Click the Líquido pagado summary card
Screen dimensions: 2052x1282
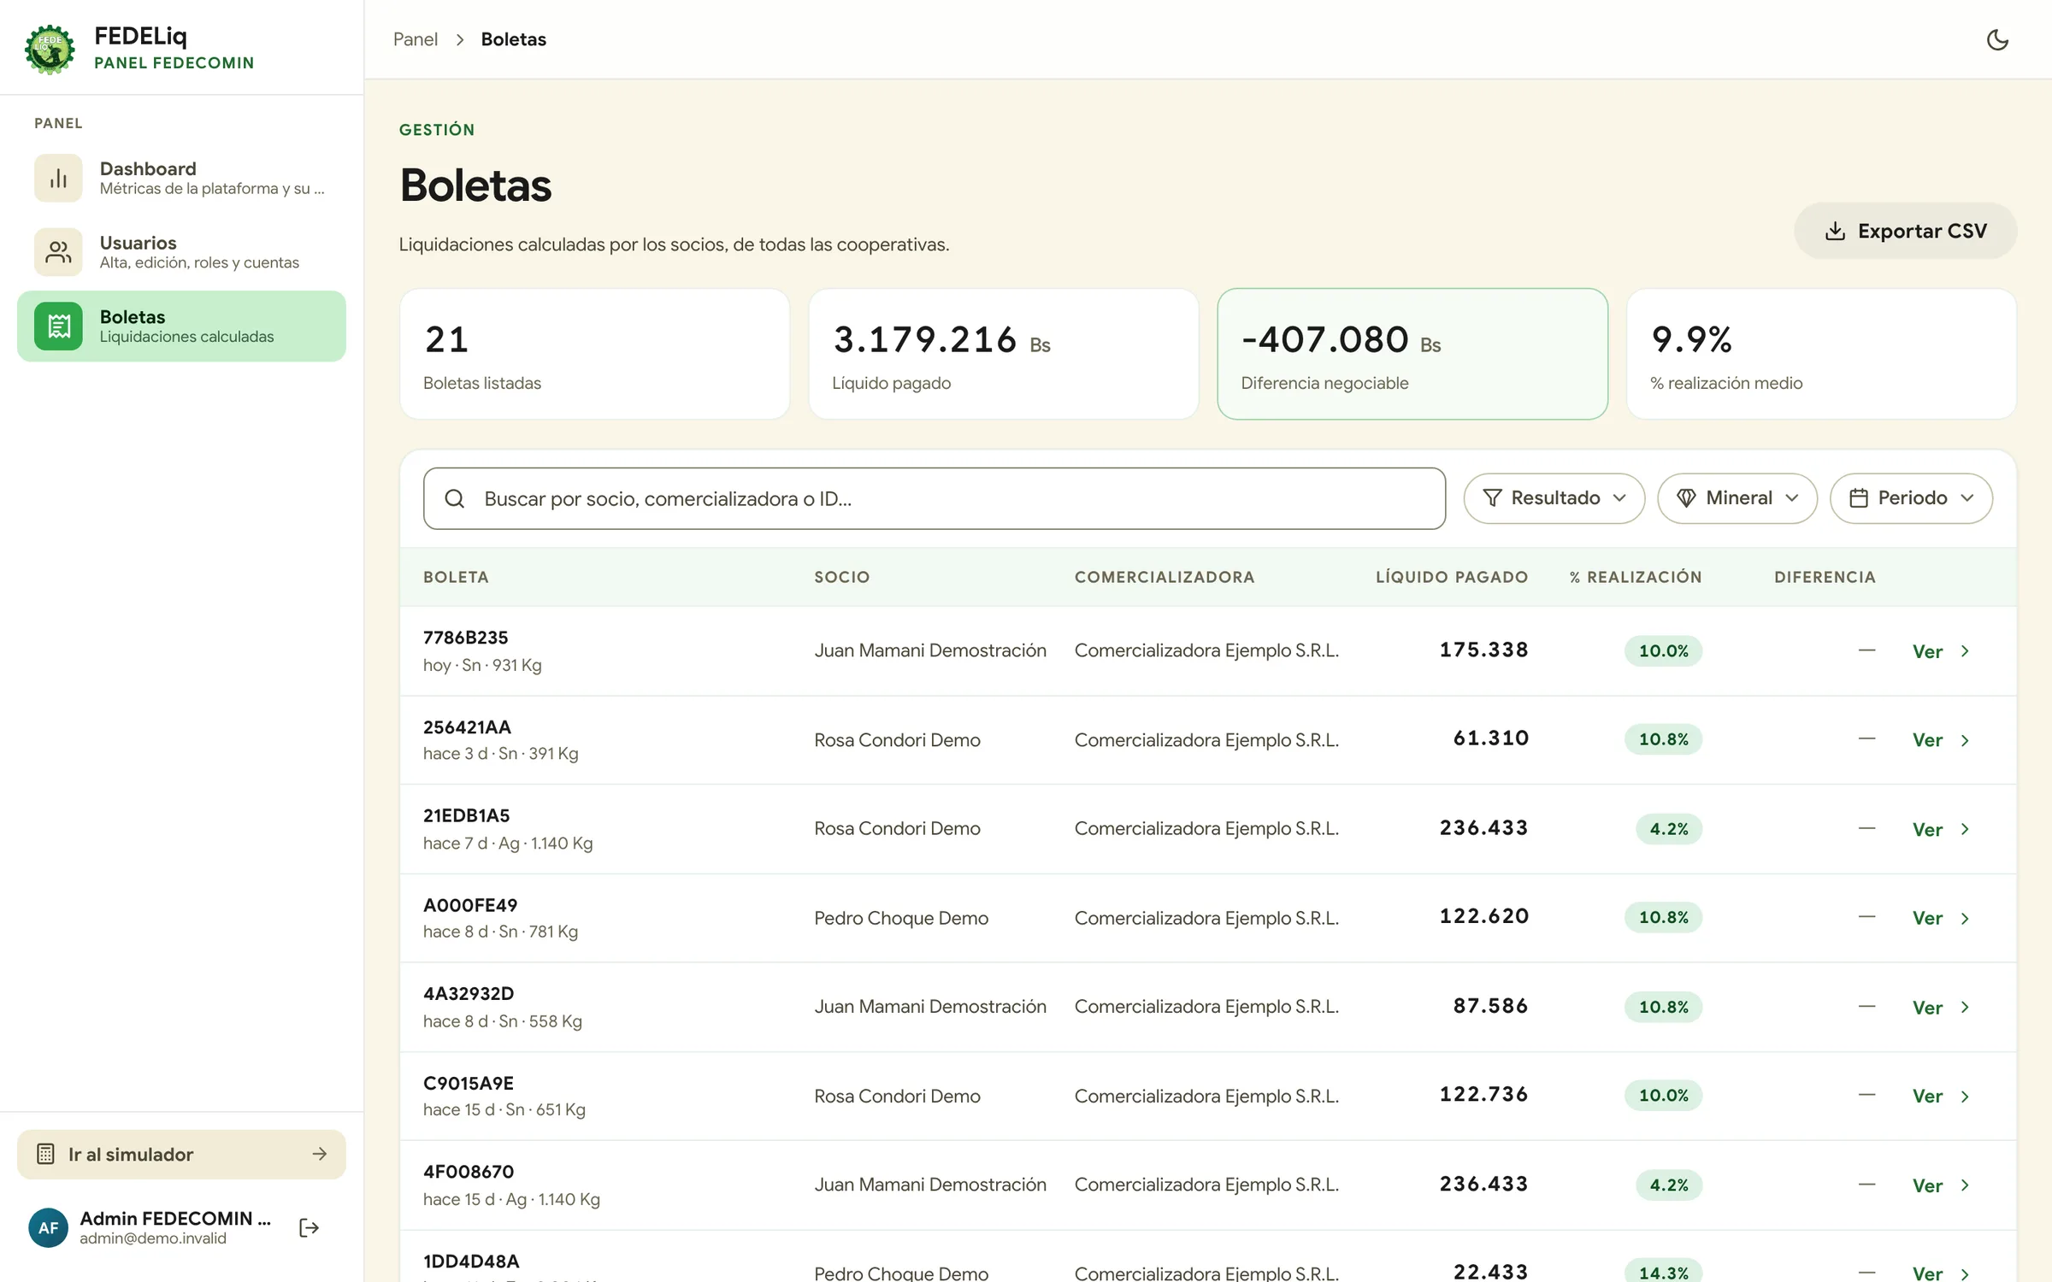click(x=1004, y=354)
